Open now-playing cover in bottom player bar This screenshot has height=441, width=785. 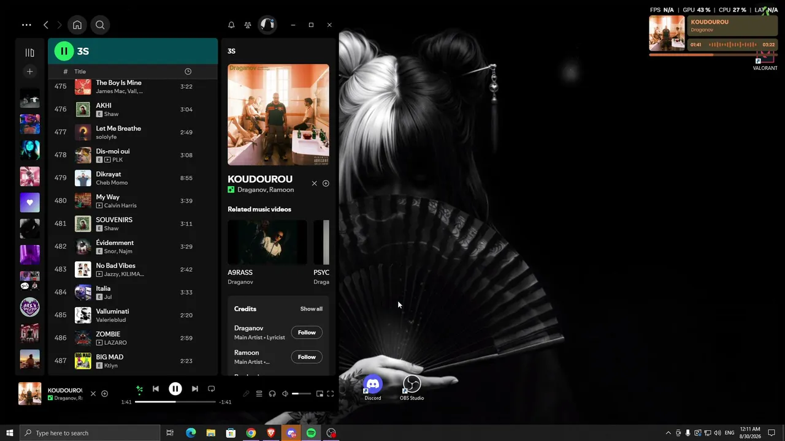[x=29, y=394]
